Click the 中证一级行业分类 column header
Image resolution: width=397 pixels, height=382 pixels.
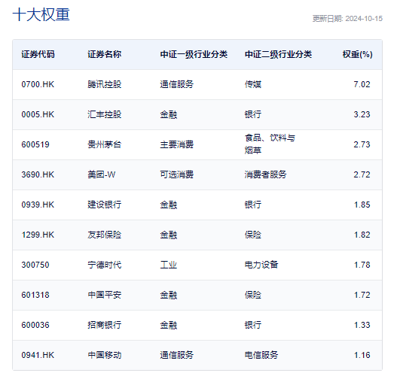[x=194, y=54]
